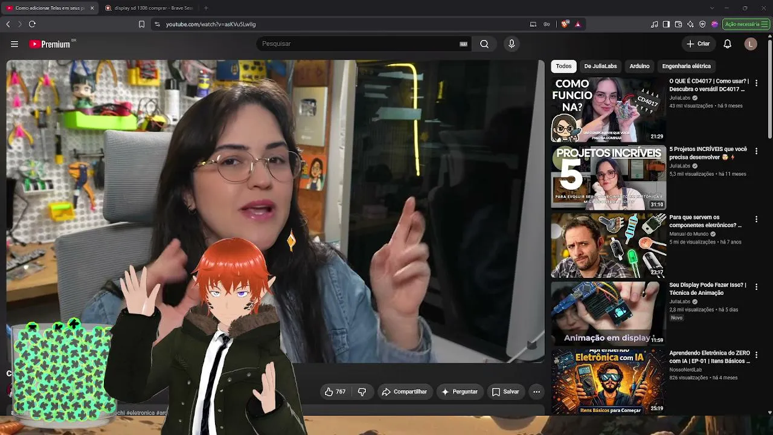Open Aprendendo Eletrônica do ZERO title
Screen dimensions: 773x435
coord(710,357)
